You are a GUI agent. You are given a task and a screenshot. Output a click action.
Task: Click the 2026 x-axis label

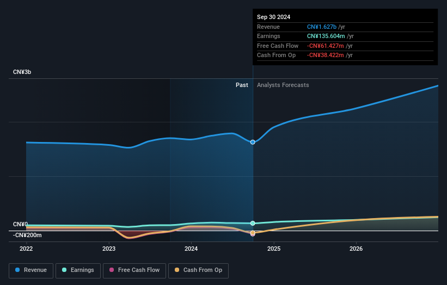coord(356,249)
